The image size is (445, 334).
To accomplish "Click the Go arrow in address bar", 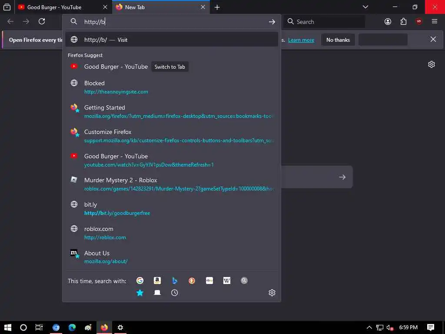I will 272,22.
